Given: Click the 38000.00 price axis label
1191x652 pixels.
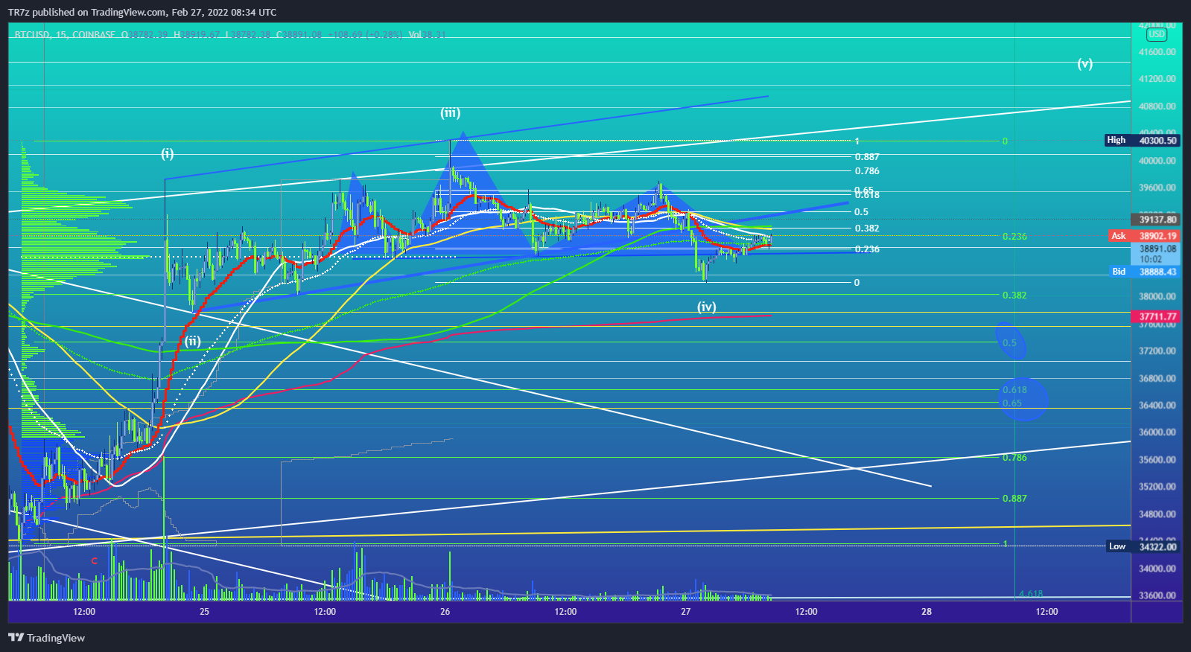Looking at the screenshot, I should click(1157, 296).
